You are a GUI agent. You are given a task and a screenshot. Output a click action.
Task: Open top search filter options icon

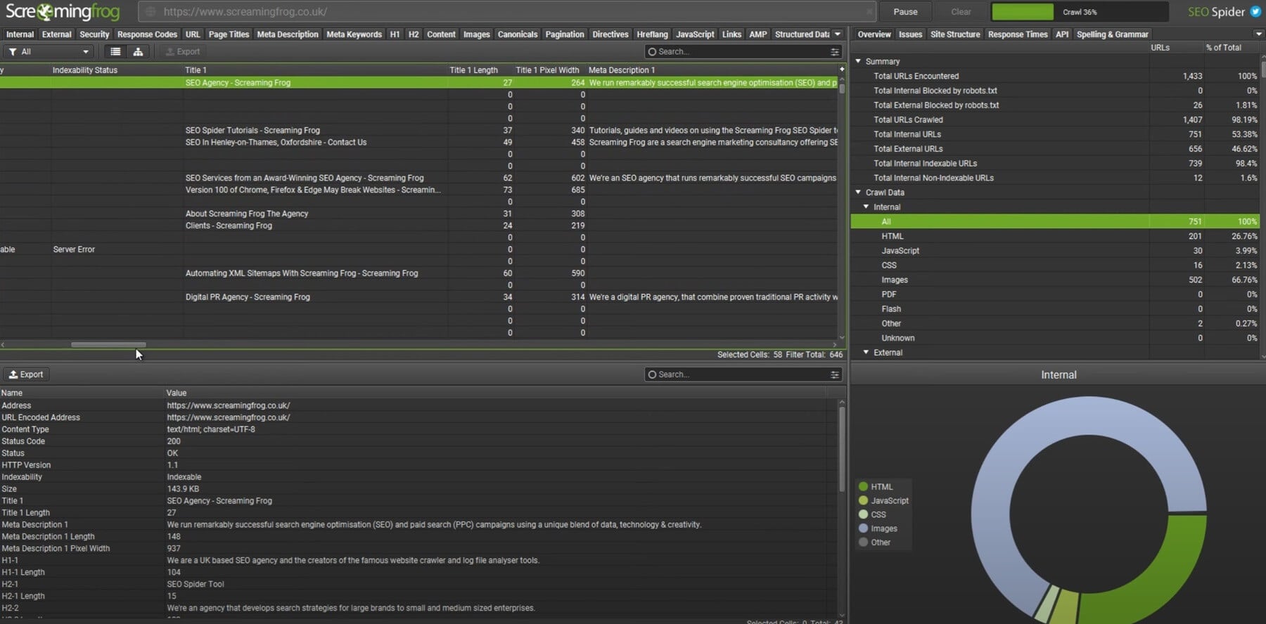tap(834, 52)
